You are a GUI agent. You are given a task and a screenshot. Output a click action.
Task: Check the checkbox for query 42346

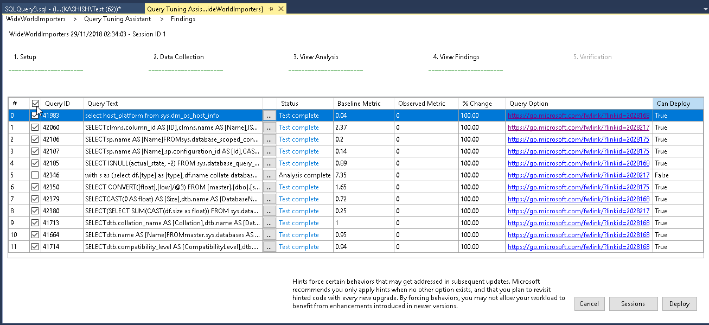coord(36,175)
